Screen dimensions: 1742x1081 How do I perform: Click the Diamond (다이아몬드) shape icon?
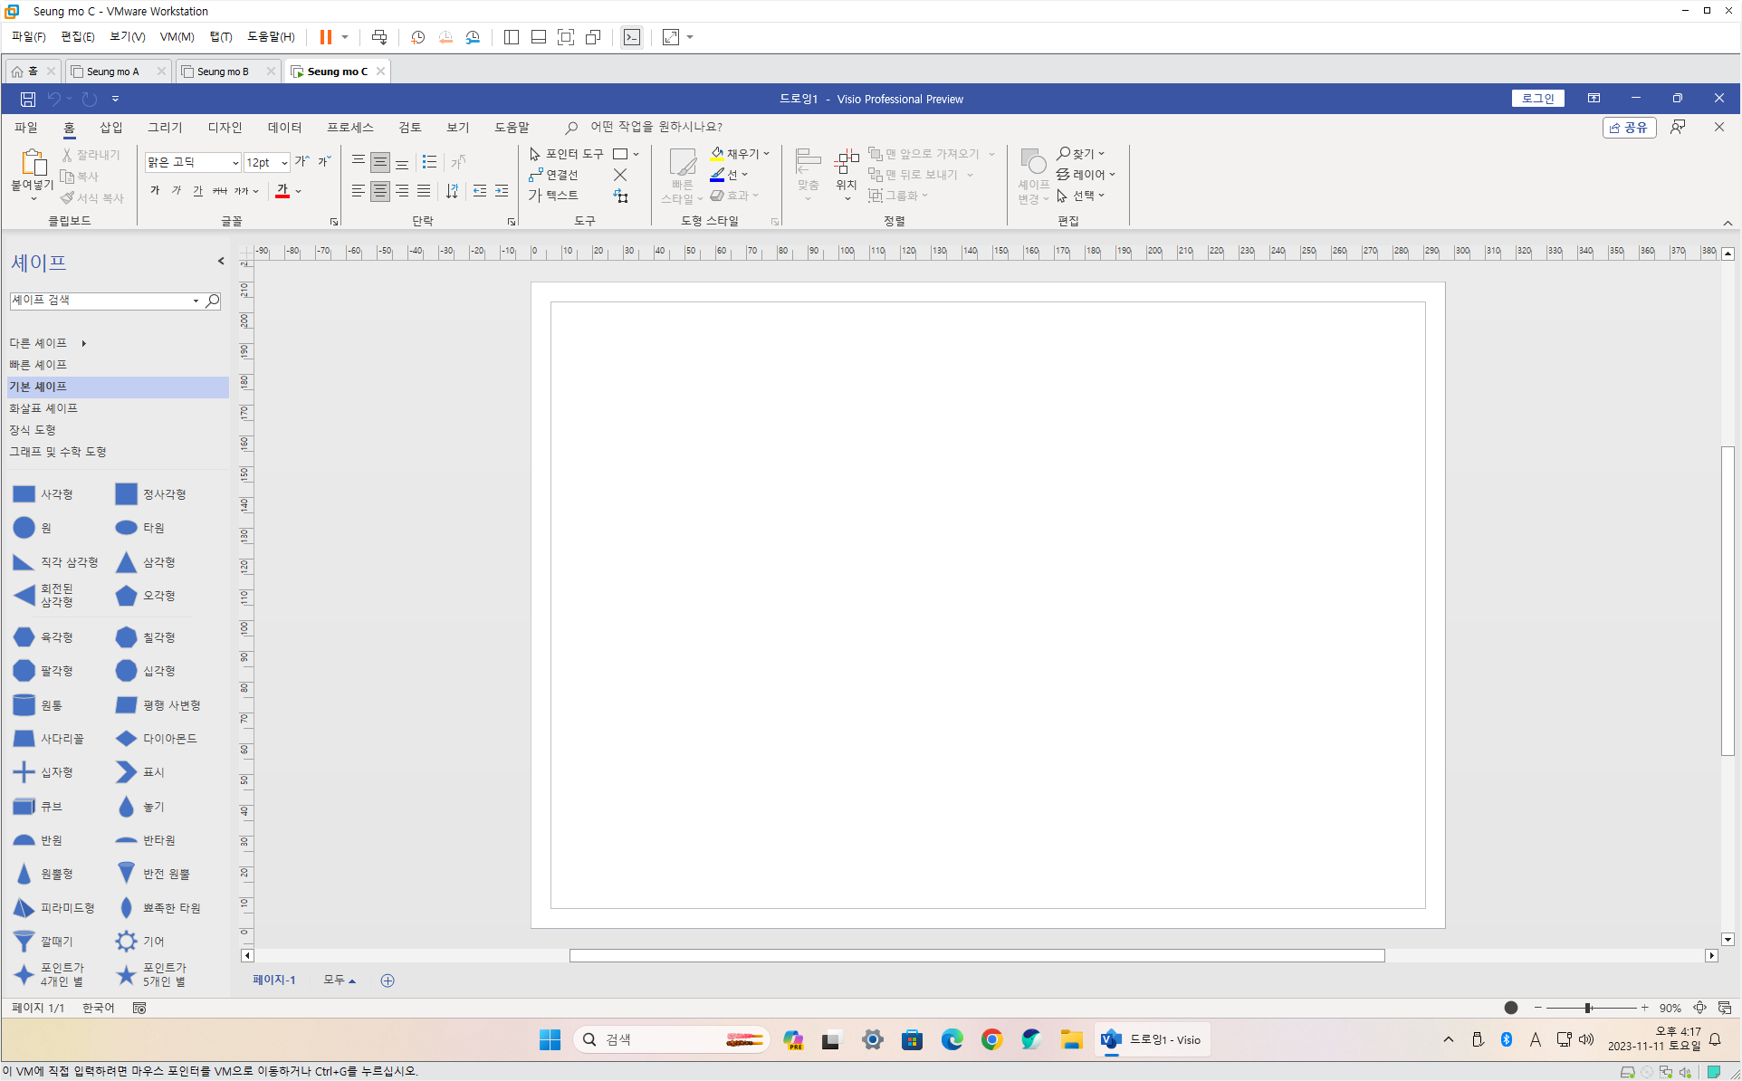[126, 739]
